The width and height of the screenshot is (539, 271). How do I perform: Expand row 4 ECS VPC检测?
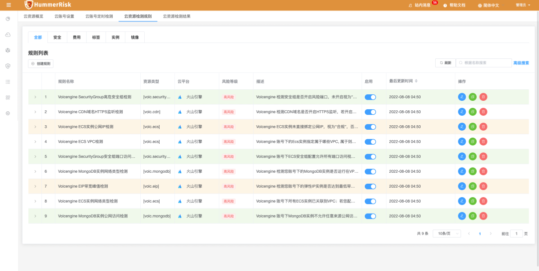pyautogui.click(x=35, y=142)
